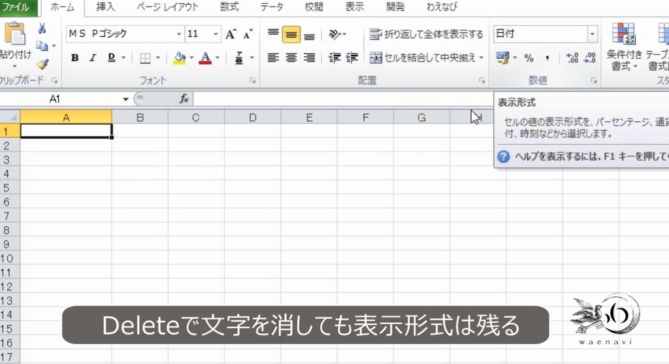Click increase decimal places icon
The width and height of the screenshot is (669, 364).
[x=572, y=58]
